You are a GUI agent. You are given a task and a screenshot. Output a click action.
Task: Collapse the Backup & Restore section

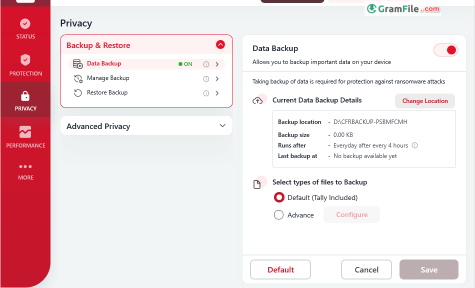(220, 44)
